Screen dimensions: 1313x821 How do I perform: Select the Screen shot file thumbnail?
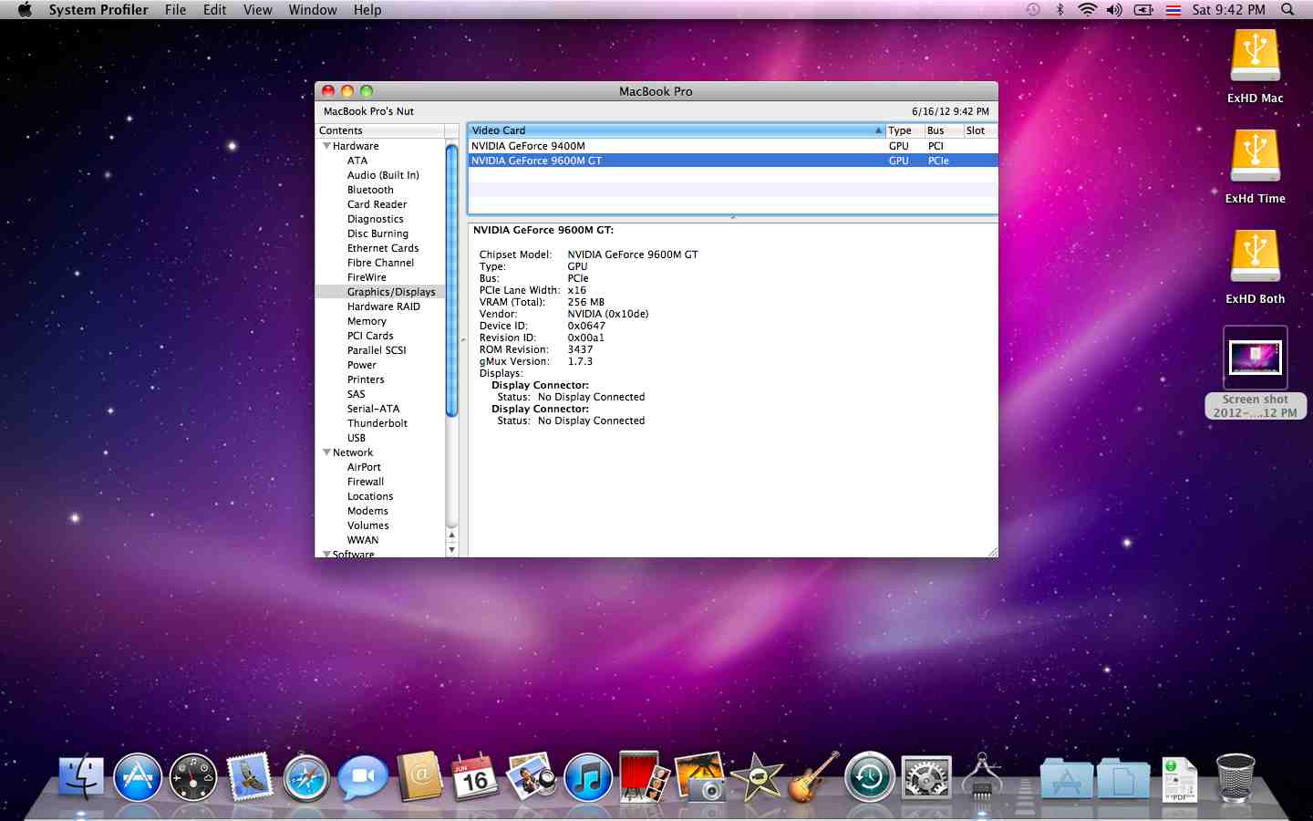[1256, 357]
